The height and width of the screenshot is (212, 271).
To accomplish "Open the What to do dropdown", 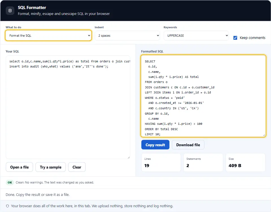I will [48, 35].
